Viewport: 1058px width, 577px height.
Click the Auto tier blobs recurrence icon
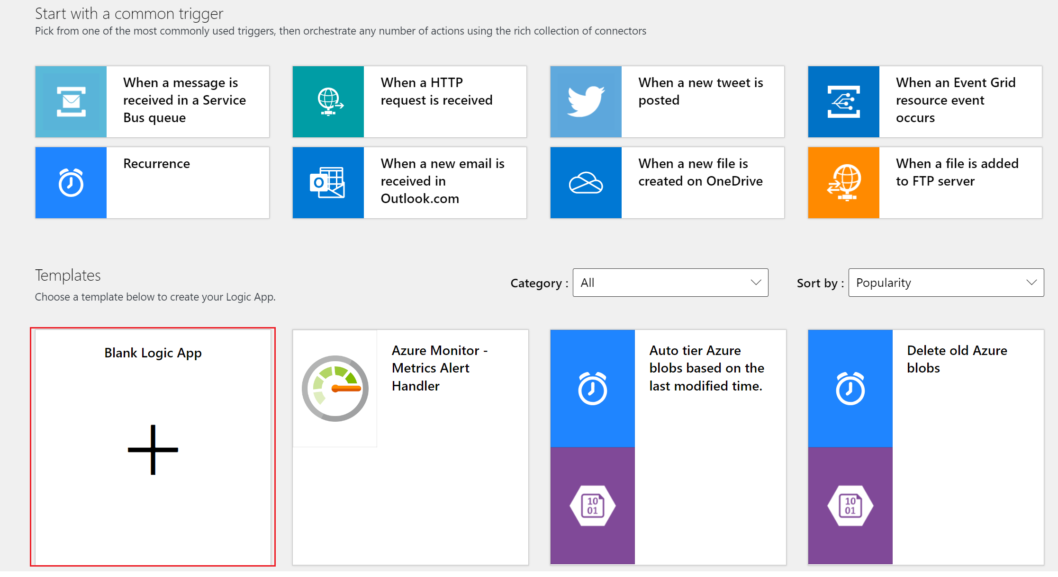(592, 385)
